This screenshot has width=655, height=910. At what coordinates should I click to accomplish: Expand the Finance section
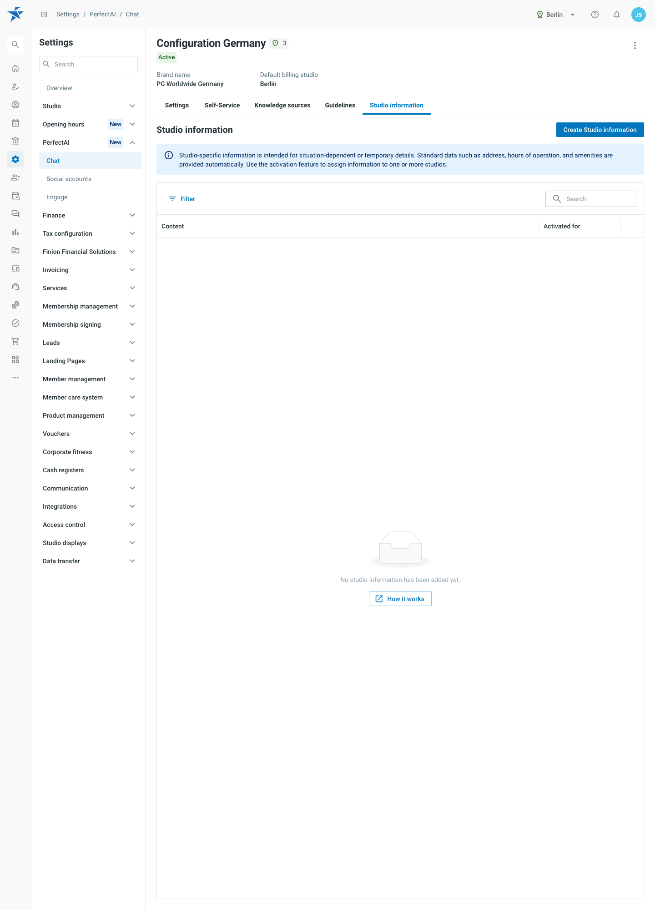point(89,215)
